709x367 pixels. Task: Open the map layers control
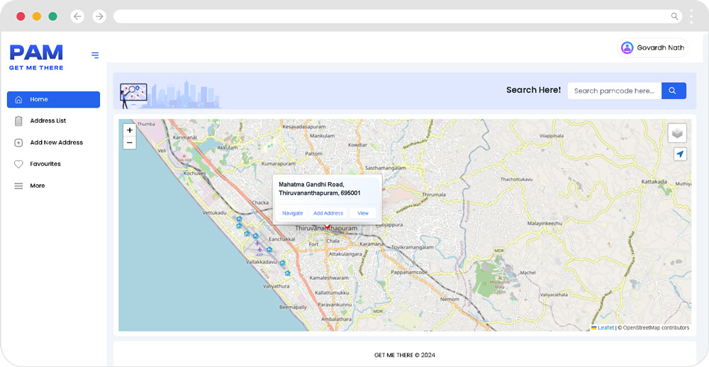677,133
